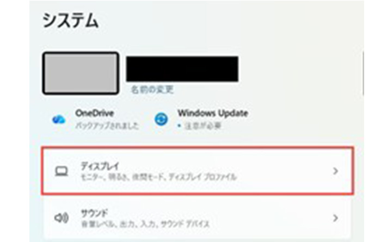
Task: Click the バックアップされました status under OneDrive
Action: (107, 126)
